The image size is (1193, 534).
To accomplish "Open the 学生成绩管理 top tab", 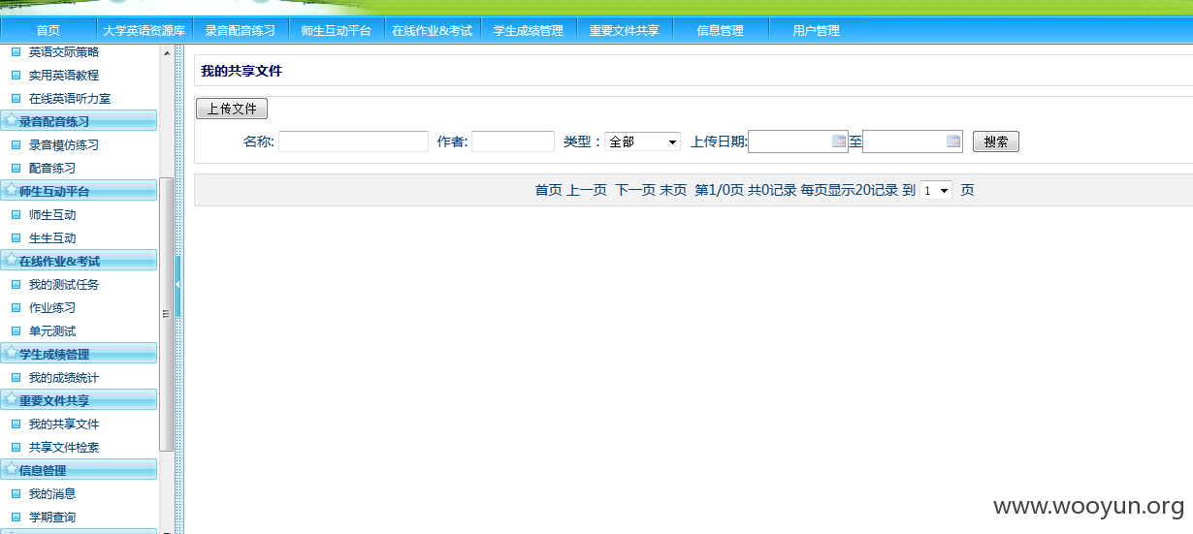I will pos(529,30).
